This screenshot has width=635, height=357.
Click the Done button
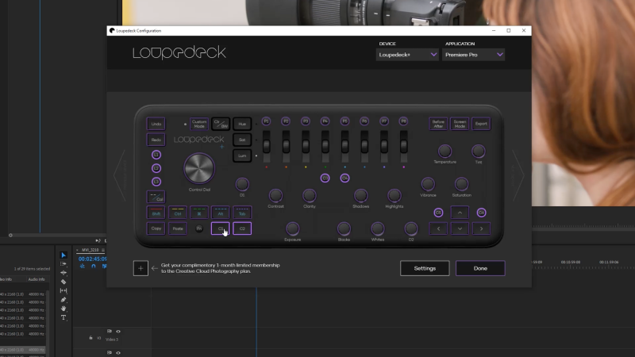click(480, 268)
